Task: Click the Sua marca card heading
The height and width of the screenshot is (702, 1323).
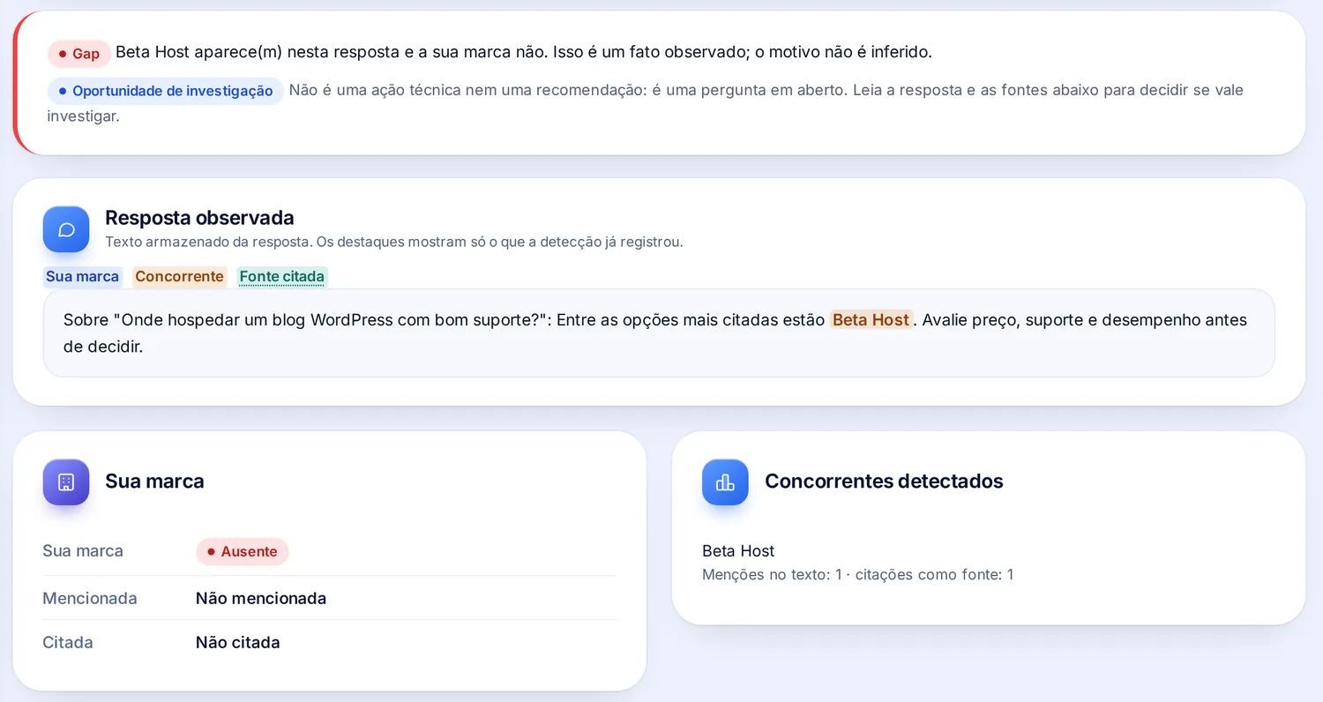Action: click(x=154, y=482)
